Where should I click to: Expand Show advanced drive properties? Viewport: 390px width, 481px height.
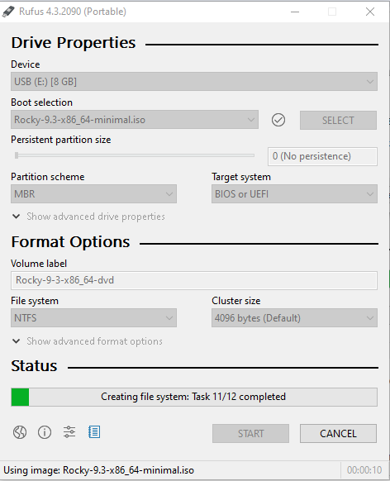[88, 217]
